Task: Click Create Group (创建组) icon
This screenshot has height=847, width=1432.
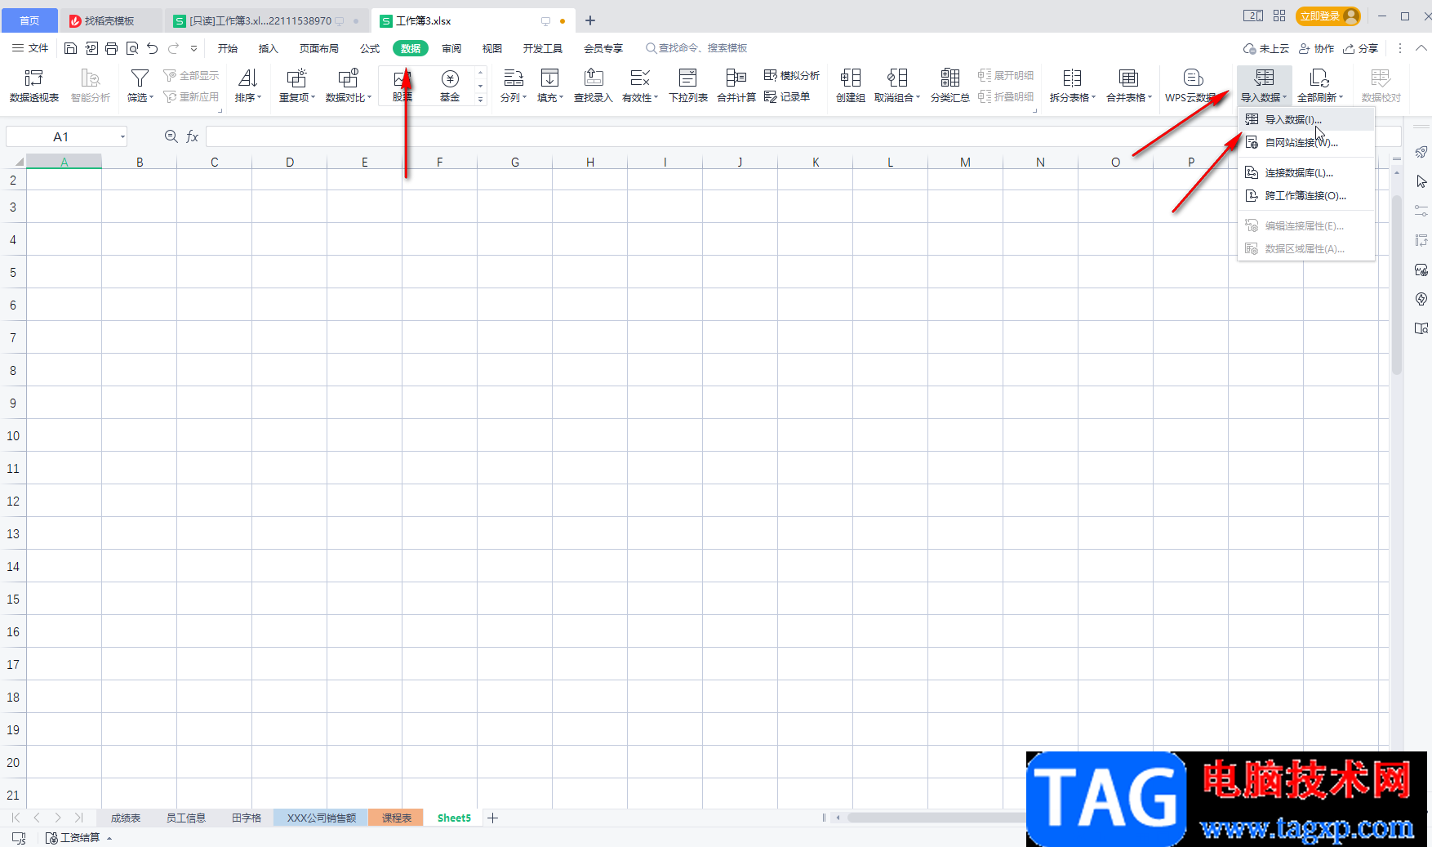Action: coord(851,78)
